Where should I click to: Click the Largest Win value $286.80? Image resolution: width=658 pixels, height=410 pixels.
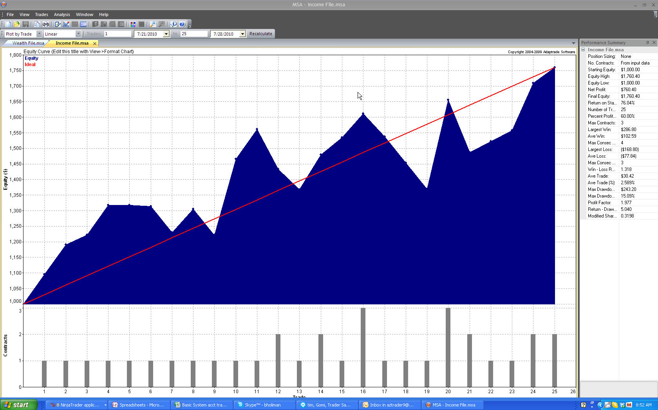pyautogui.click(x=629, y=129)
